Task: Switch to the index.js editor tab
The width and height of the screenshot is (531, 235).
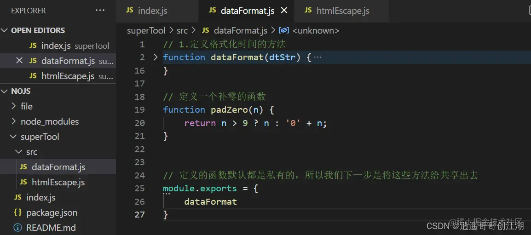Action: click(157, 11)
